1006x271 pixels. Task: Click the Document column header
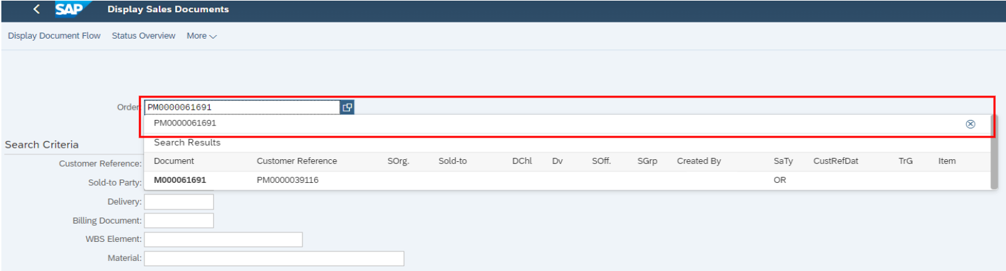pyautogui.click(x=174, y=161)
